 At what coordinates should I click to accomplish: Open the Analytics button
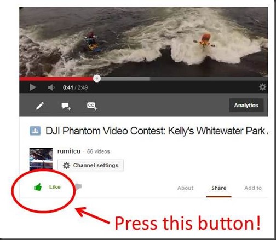tap(246, 106)
